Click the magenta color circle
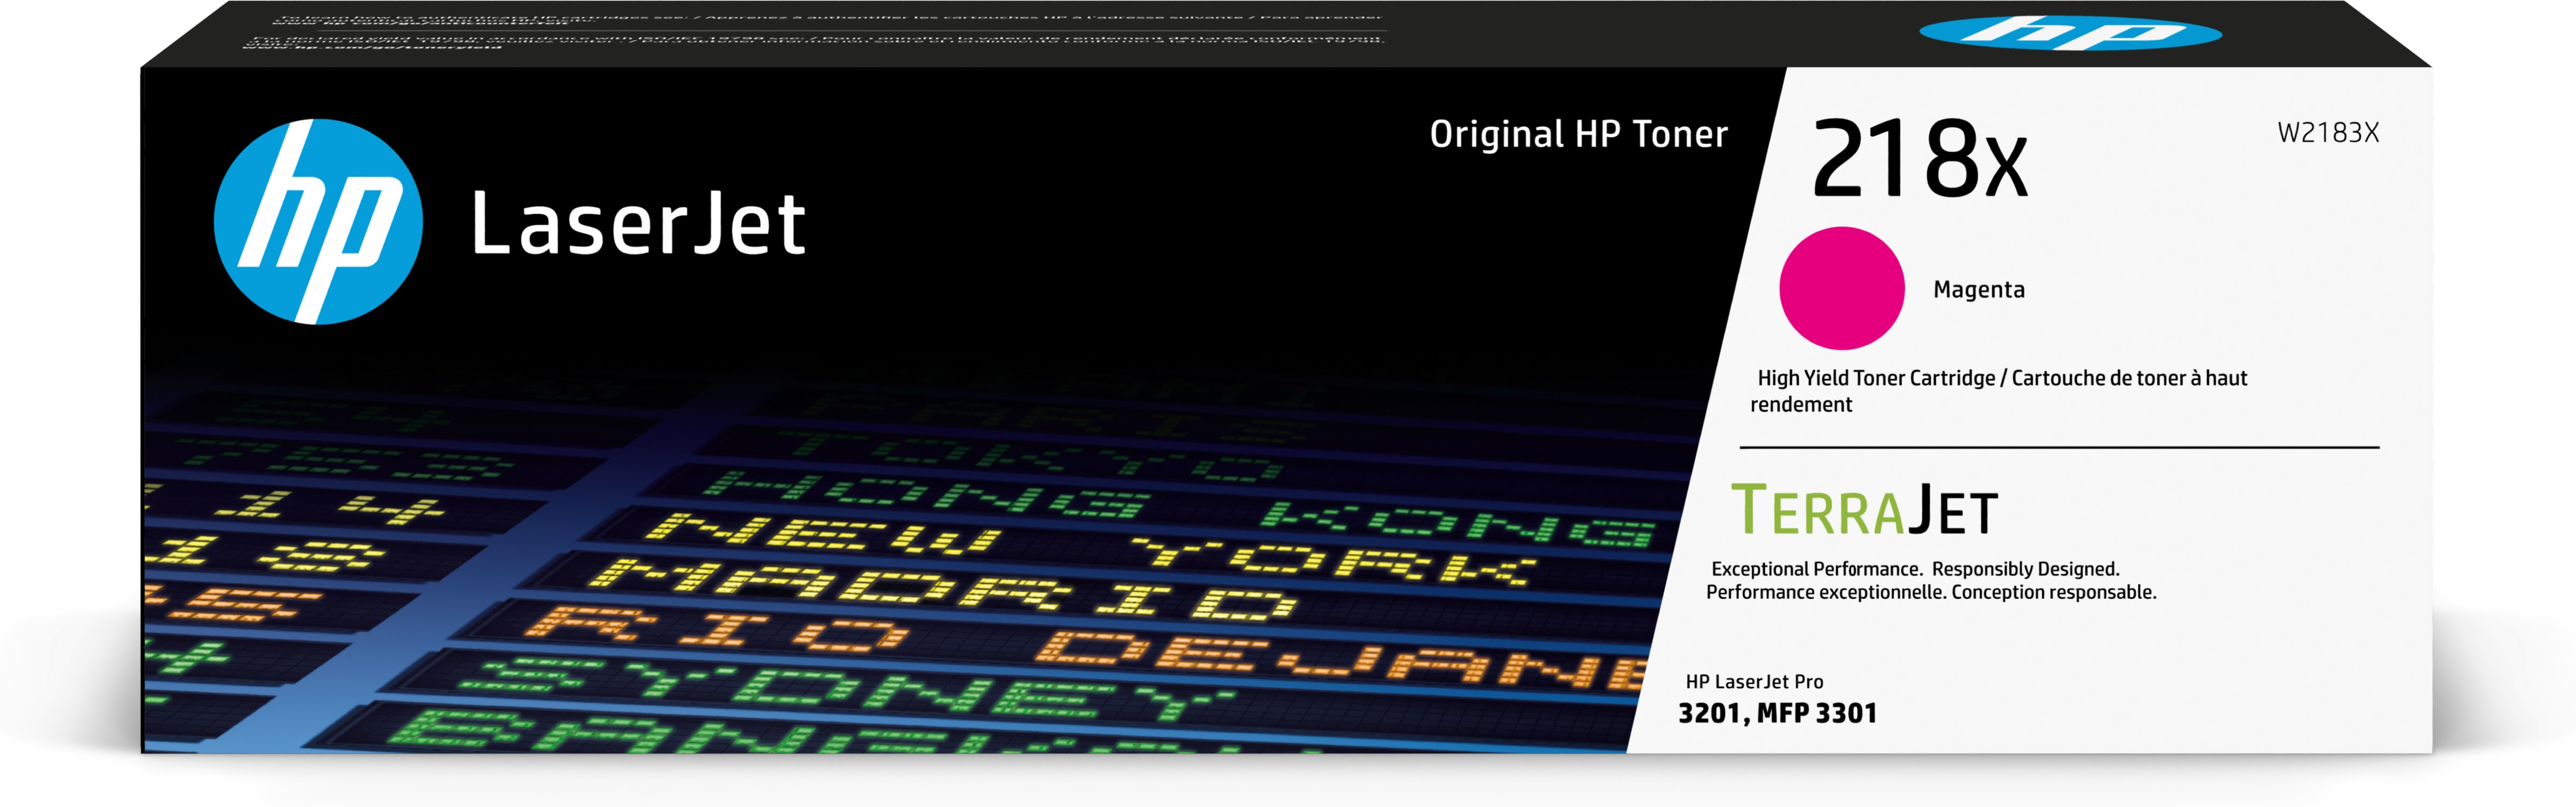Image resolution: width=2576 pixels, height=807 pixels. coord(1841,288)
